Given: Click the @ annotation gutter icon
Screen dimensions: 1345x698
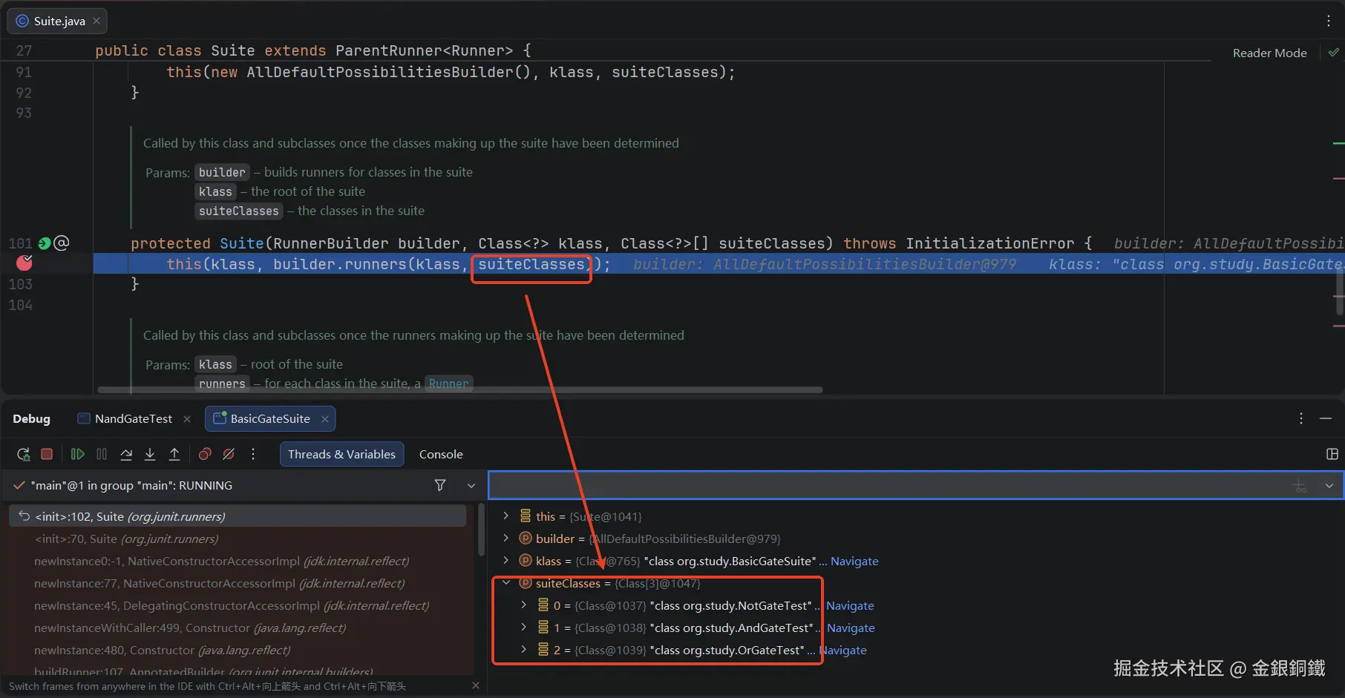Looking at the screenshot, I should pos(62,243).
